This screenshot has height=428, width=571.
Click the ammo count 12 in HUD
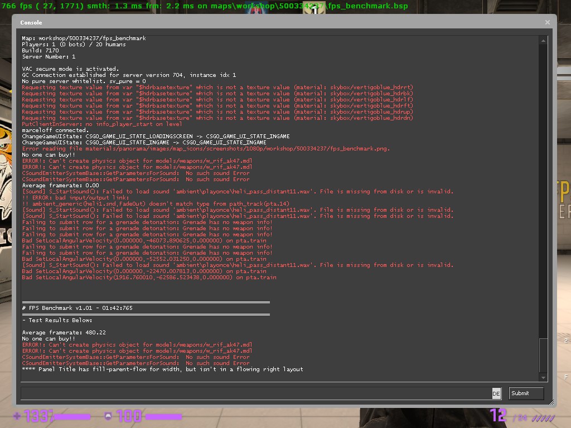(498, 415)
